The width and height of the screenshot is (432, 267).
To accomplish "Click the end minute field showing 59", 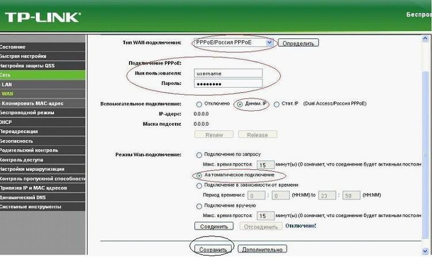I will [x=351, y=195].
